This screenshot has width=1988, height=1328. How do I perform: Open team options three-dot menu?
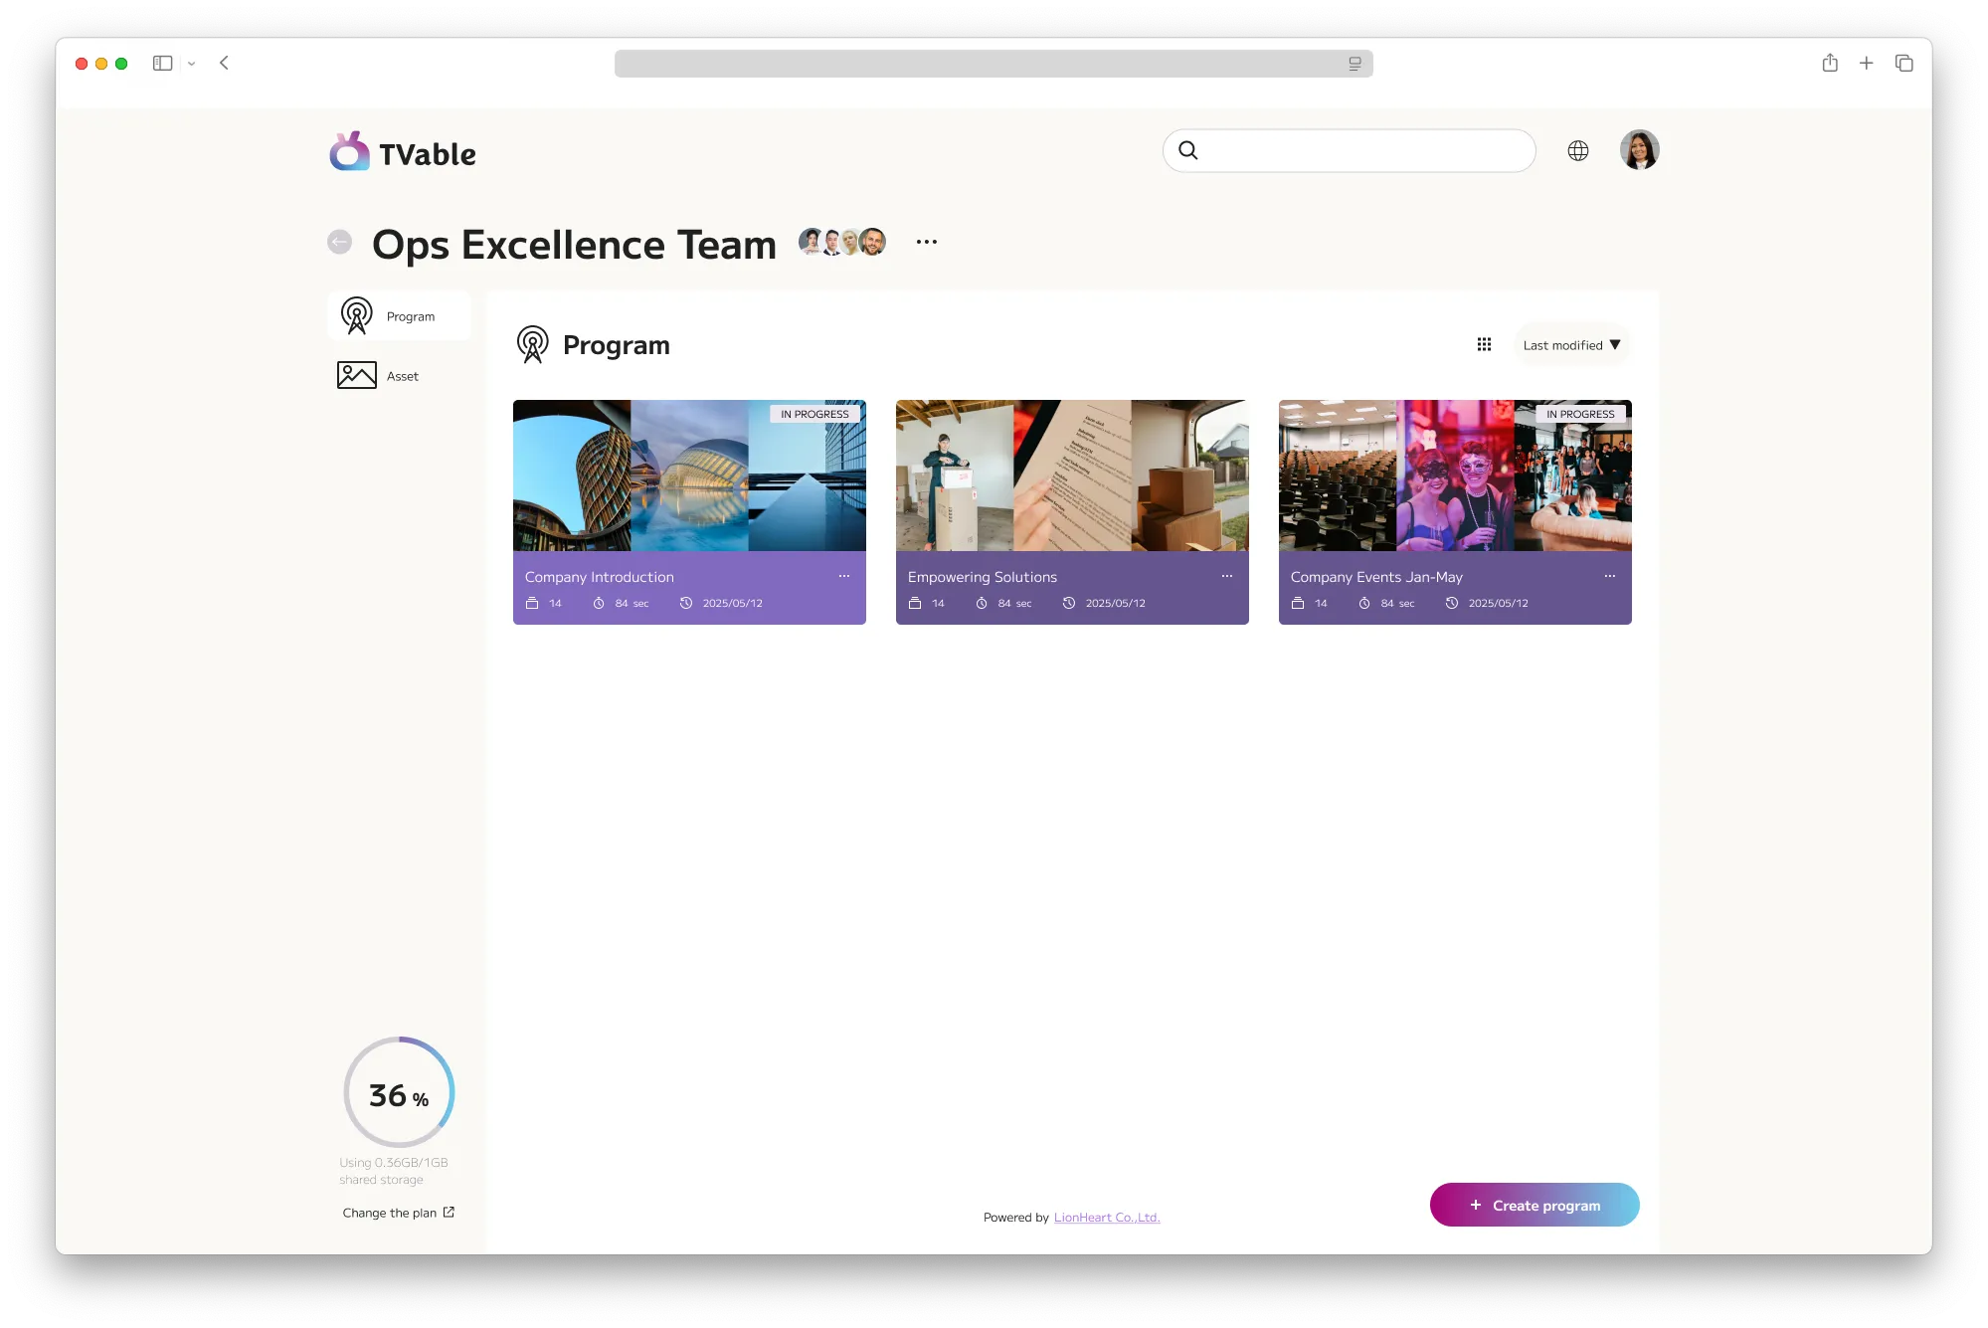point(926,242)
